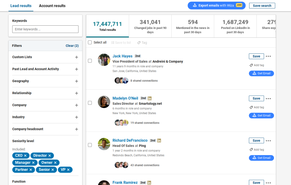Click the more options dots for Frank Ramirez

268,183
